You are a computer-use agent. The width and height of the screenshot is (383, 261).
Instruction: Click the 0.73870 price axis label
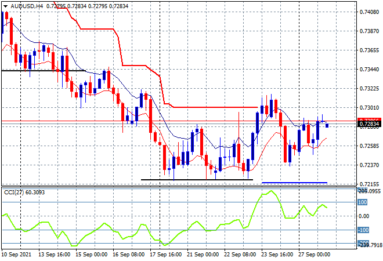coord(369,31)
